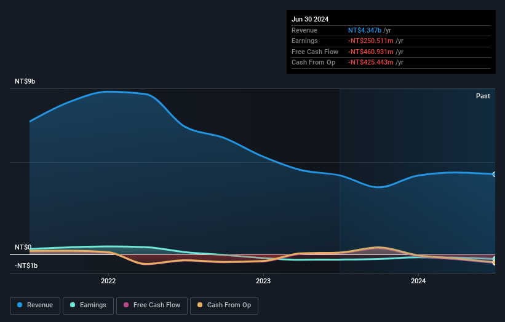Viewport: 505px width, 322px height.
Task: Click the teal Earnings legend dot
Action: 73,305
